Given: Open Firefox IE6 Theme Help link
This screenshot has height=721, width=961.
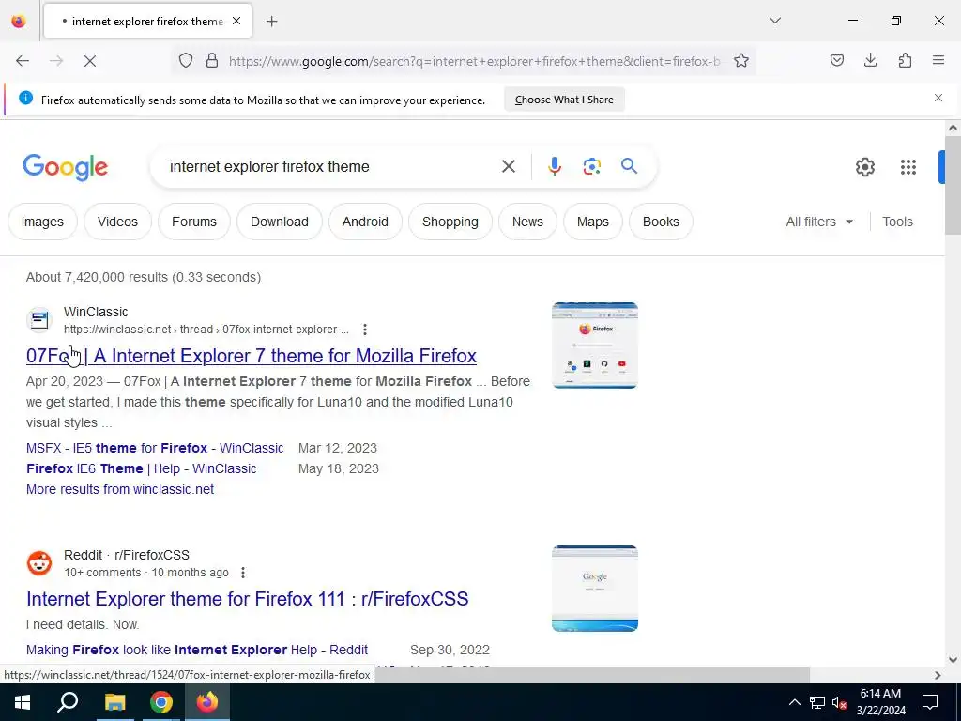Looking at the screenshot, I should (142, 468).
